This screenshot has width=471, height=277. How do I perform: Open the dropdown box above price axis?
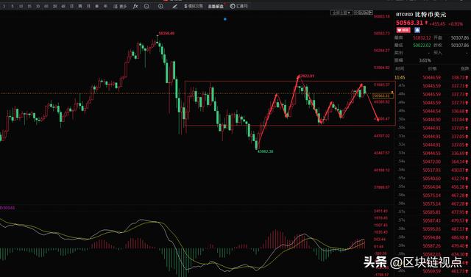tap(341, 12)
